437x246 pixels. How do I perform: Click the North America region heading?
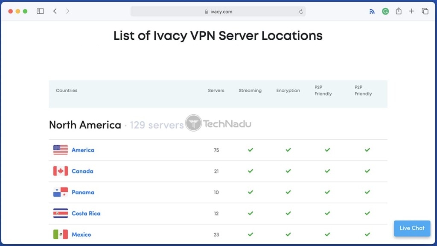(85, 125)
